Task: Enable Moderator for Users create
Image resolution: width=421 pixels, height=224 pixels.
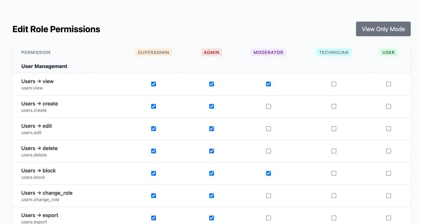Action: (x=268, y=107)
